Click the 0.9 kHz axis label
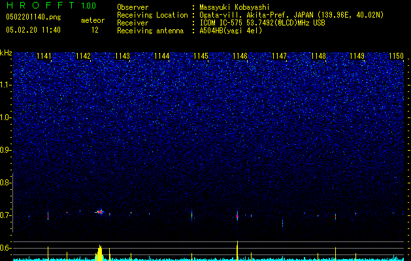The width and height of the screenshot is (411, 261). click(5, 150)
